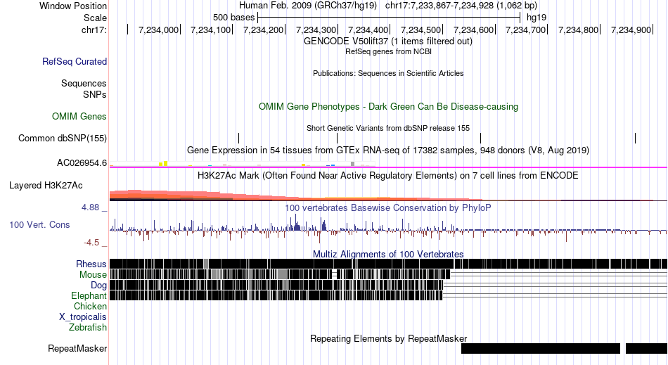Click the chr17: ruler label
The height and width of the screenshot is (365, 668).
pyautogui.click(x=94, y=30)
